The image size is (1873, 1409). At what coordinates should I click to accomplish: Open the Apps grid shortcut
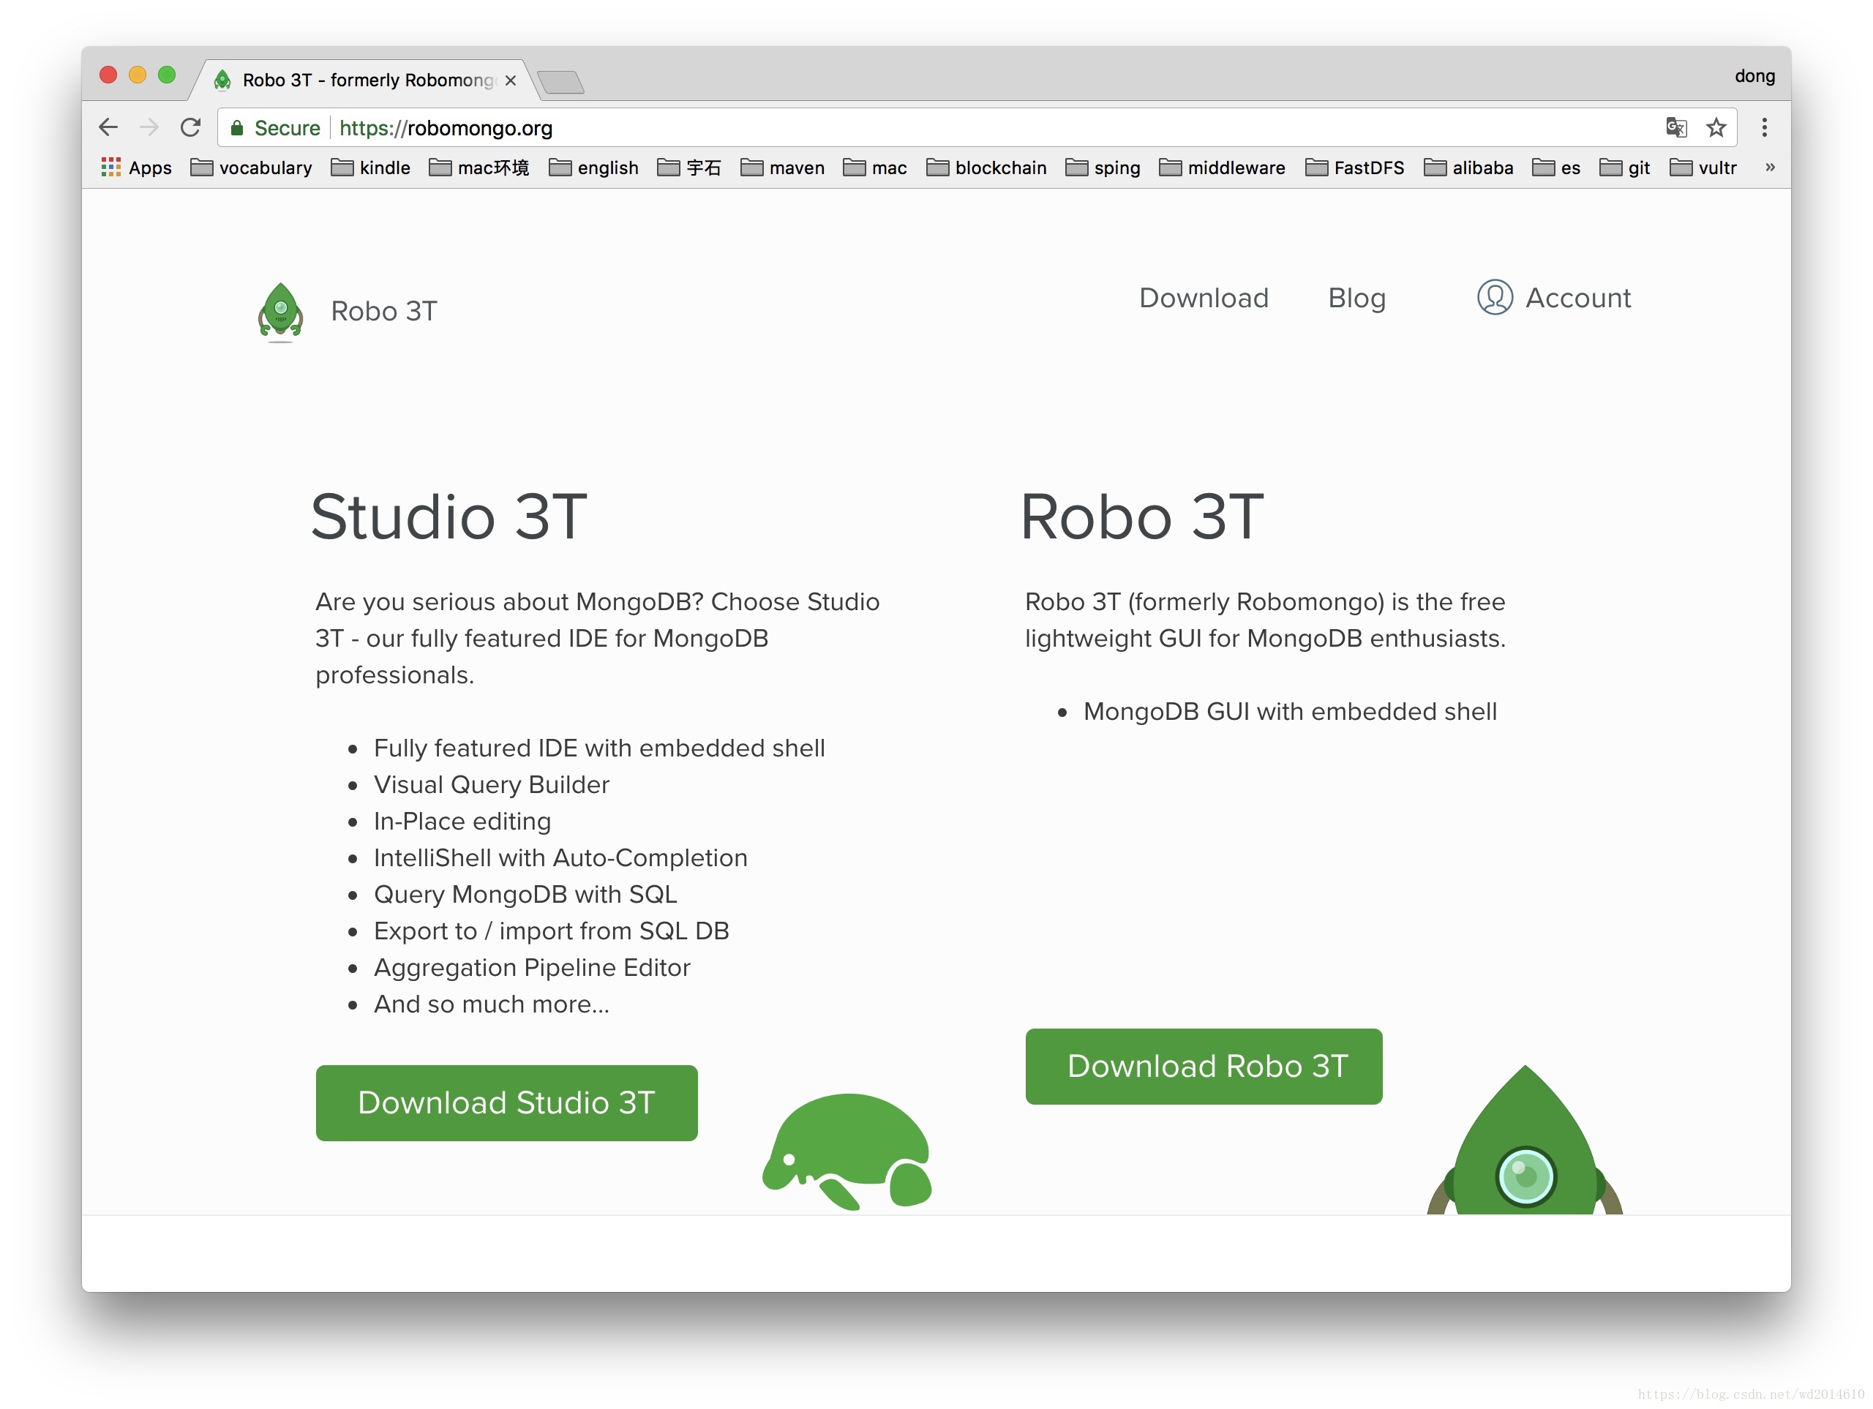(x=135, y=168)
